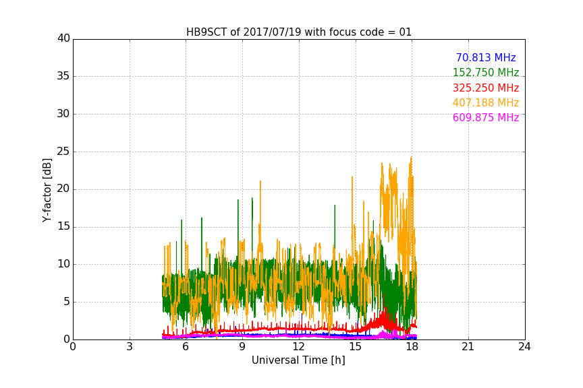Click the y-axis tick value 25

point(63,152)
